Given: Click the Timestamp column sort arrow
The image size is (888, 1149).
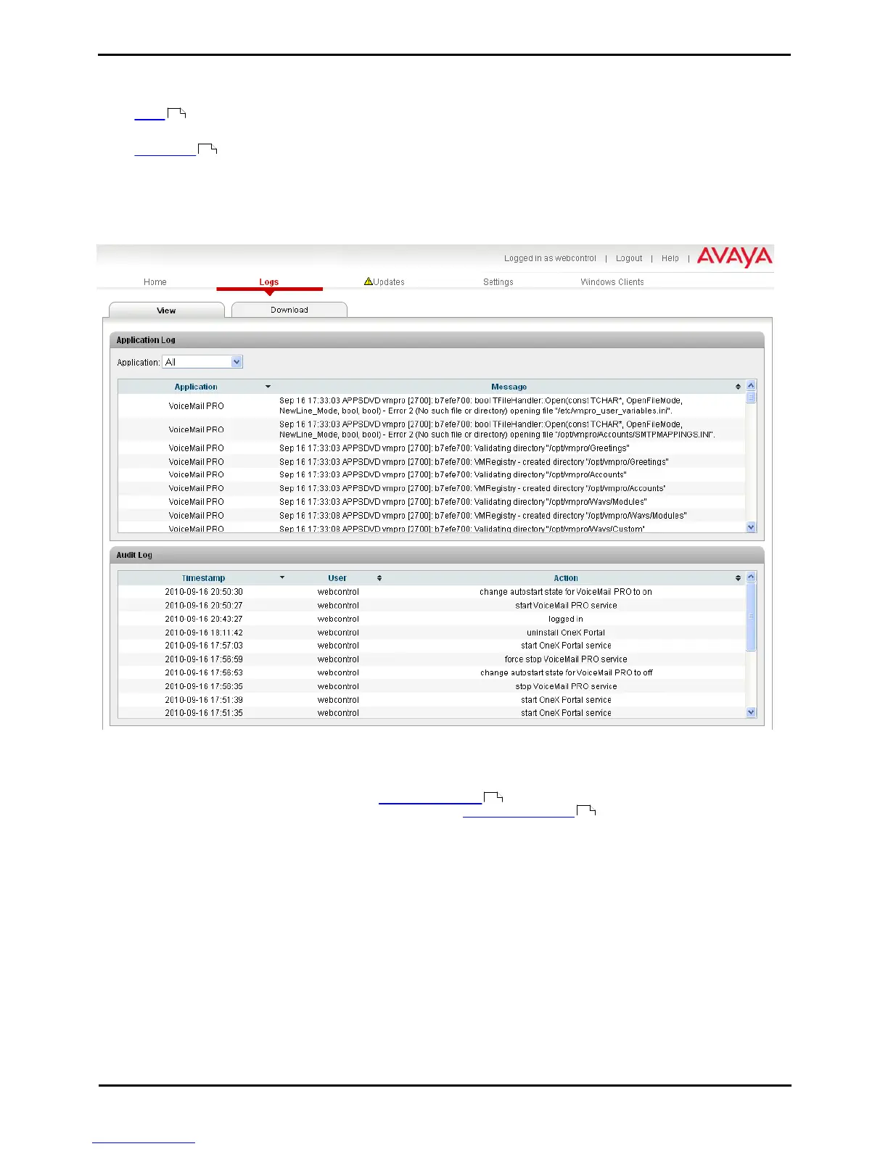Looking at the screenshot, I should tap(282, 577).
